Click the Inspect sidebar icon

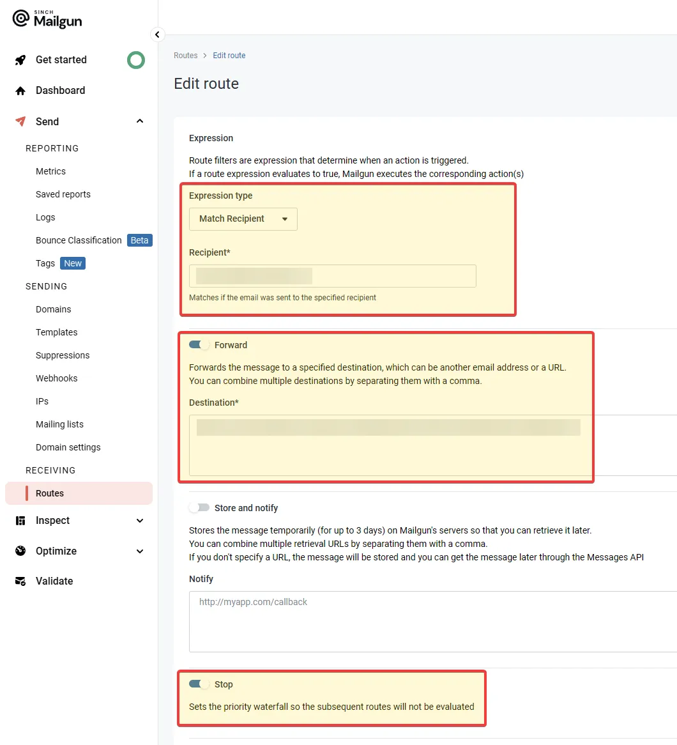(20, 521)
